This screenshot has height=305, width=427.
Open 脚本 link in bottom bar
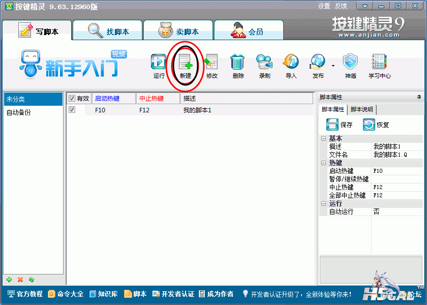[x=135, y=294]
